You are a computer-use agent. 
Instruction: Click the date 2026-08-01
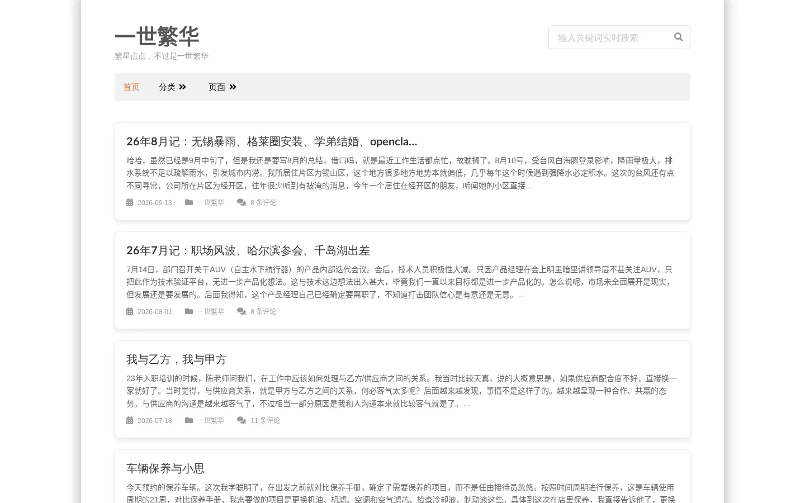155,312
